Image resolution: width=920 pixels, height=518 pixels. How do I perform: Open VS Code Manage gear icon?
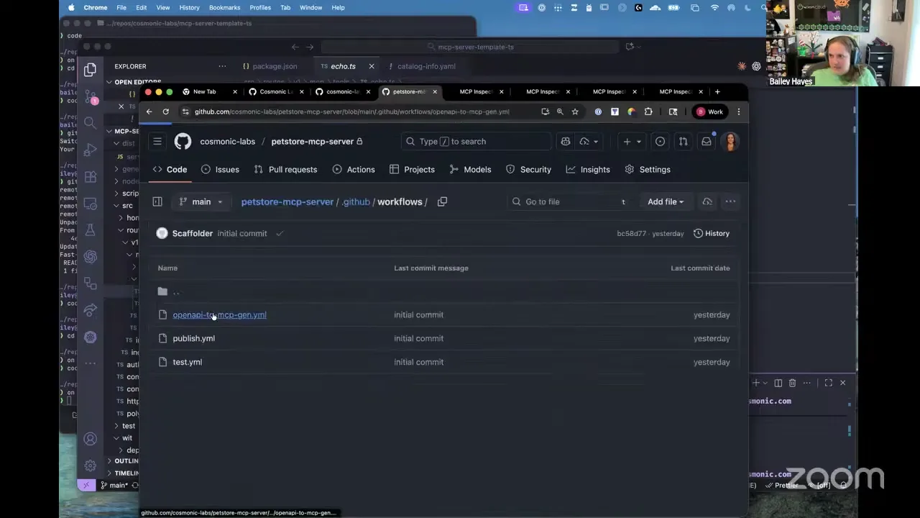pyautogui.click(x=90, y=465)
